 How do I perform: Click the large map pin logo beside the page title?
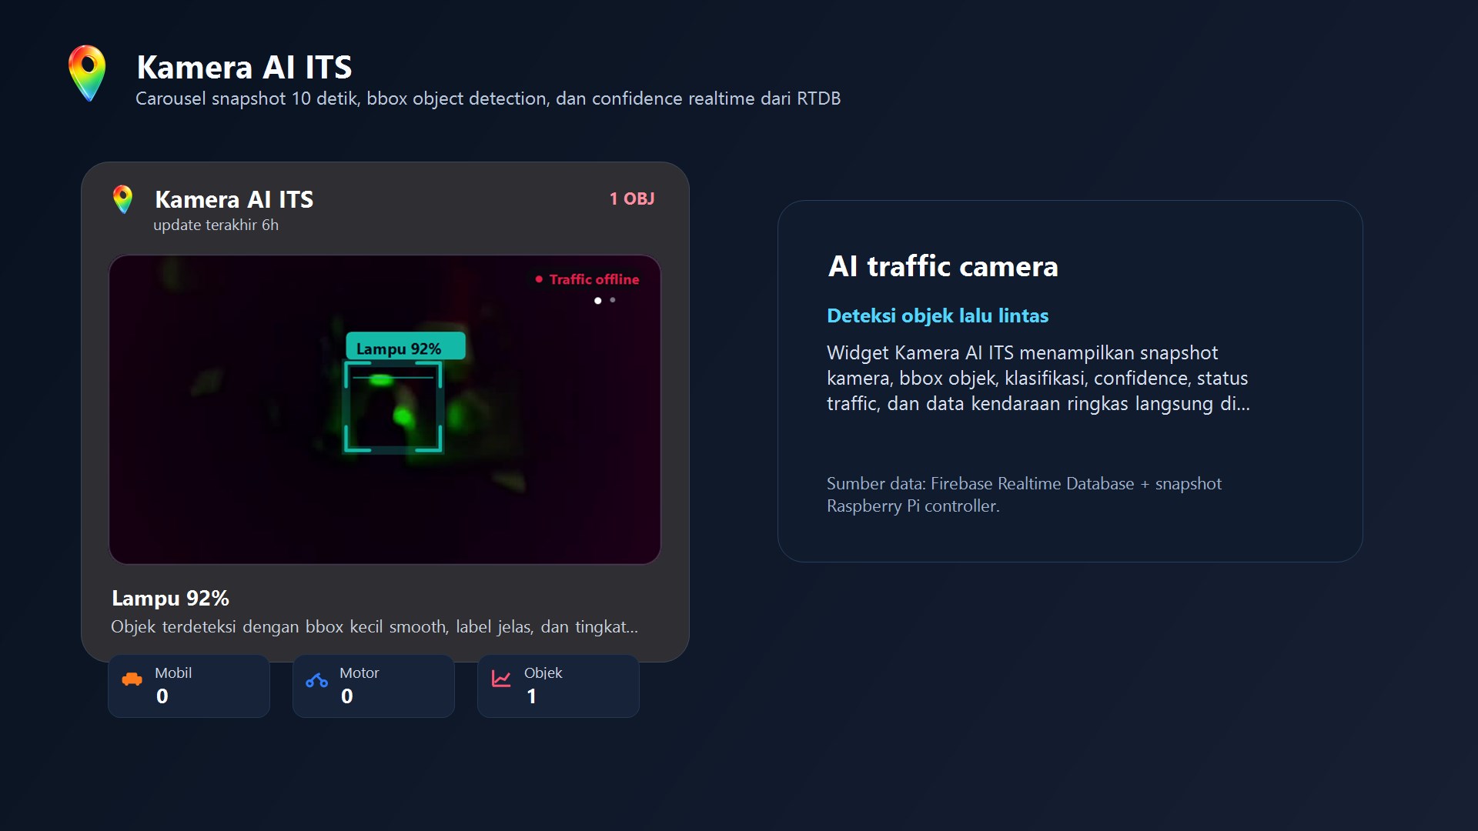pos(87,73)
